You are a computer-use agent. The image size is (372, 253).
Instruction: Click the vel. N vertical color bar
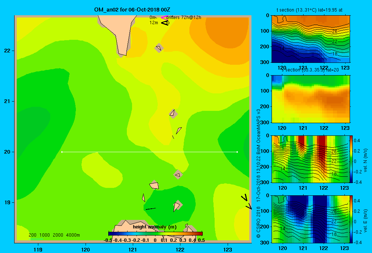[351, 159]
